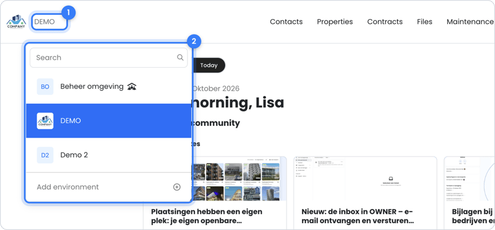
Task: Open the Plaatsingen article thumbnail
Action: click(x=239, y=179)
